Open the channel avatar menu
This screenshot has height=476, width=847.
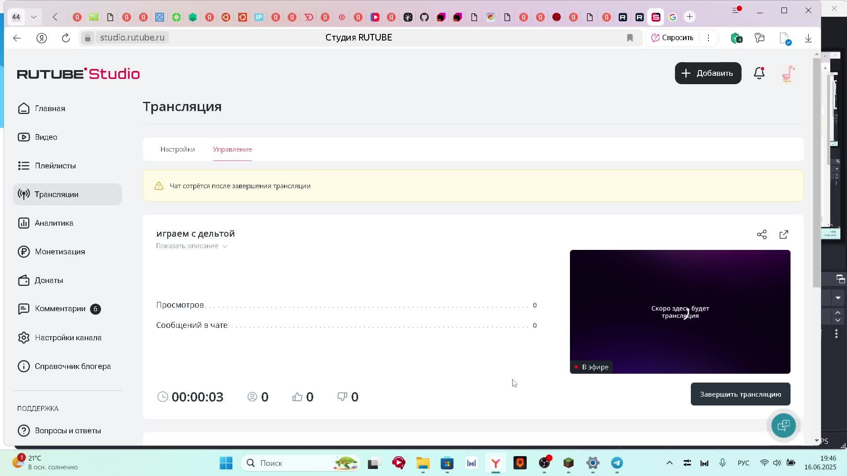788,74
